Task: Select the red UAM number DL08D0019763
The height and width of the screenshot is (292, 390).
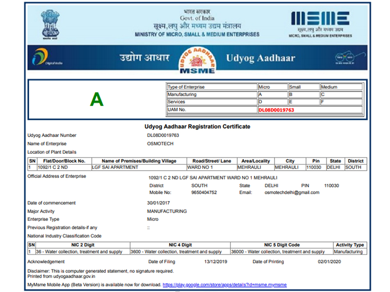Action: tap(276, 110)
